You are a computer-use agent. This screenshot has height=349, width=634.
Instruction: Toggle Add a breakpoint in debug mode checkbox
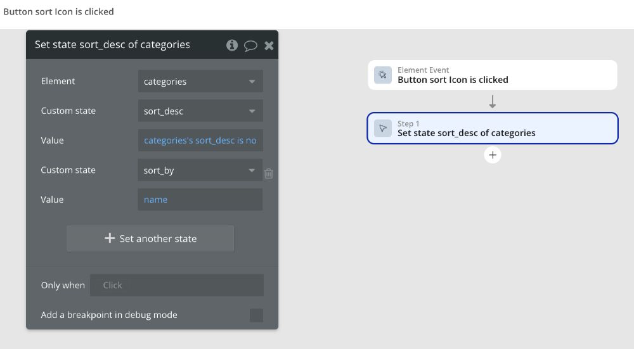[x=256, y=315]
